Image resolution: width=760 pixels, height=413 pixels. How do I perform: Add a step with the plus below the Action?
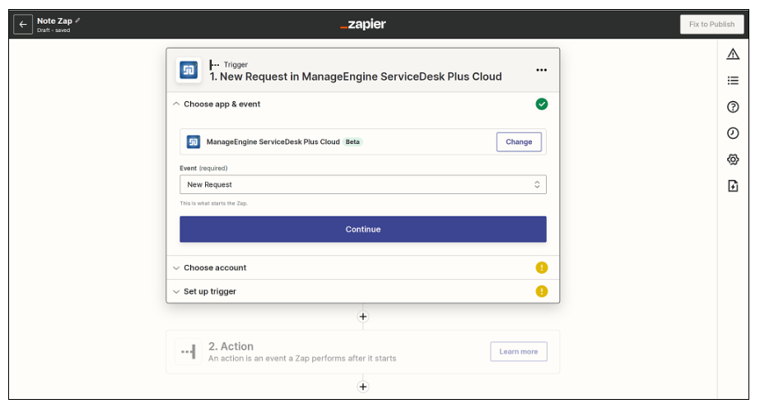pos(362,387)
